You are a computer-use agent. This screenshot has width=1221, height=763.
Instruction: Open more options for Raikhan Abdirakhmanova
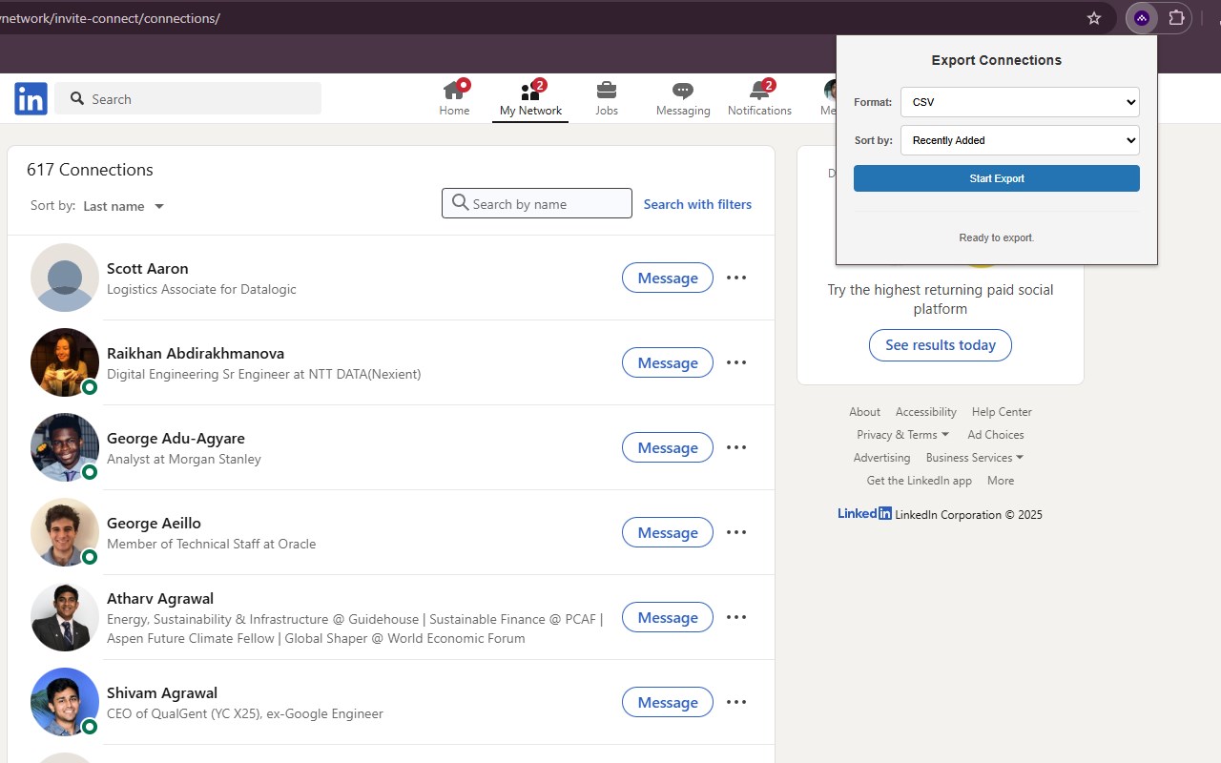(736, 362)
